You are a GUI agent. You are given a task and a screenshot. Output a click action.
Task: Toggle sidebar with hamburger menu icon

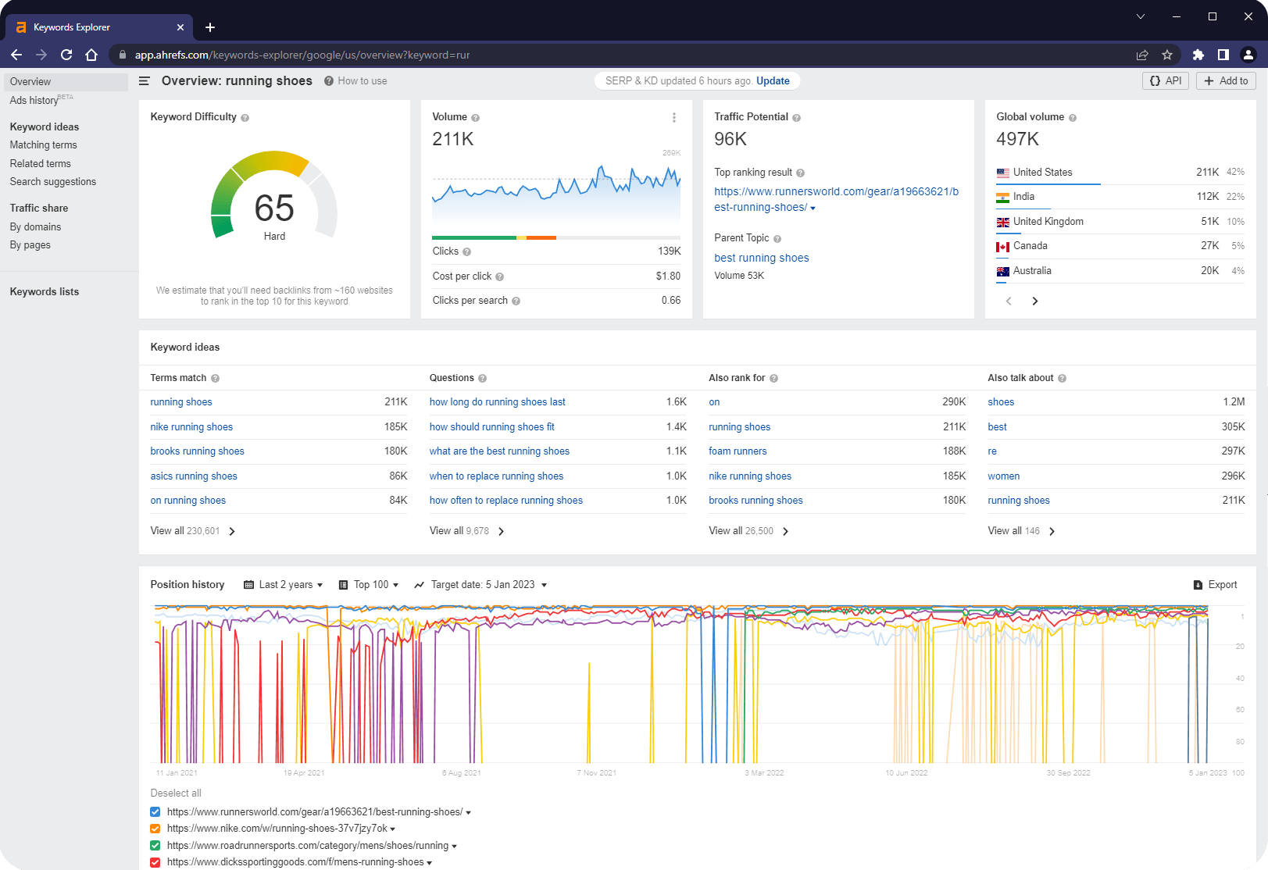(145, 81)
